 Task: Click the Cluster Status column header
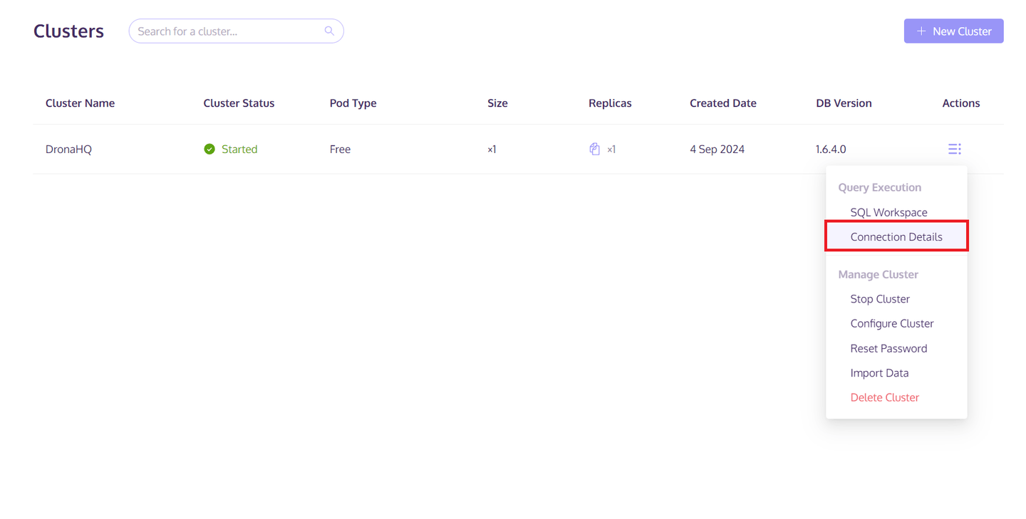(239, 103)
